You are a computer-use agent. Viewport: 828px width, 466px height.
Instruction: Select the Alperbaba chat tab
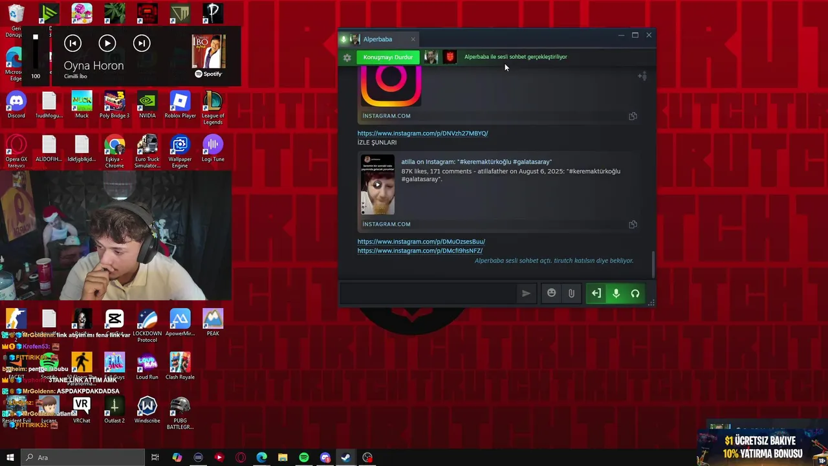[x=378, y=39]
